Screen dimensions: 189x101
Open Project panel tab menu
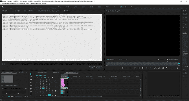pos(16,72)
